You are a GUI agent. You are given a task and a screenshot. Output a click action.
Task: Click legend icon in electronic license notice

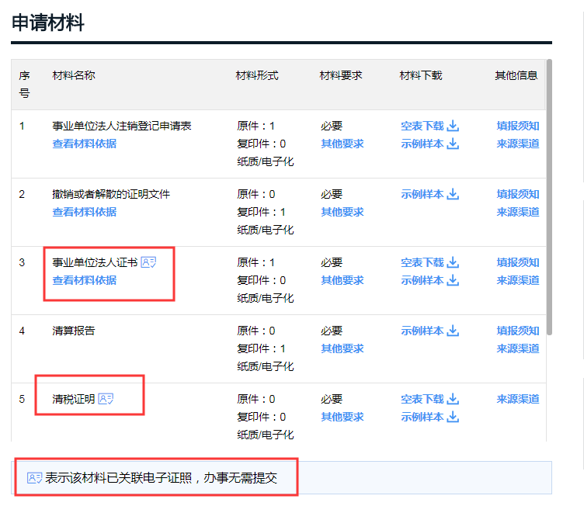point(35,478)
